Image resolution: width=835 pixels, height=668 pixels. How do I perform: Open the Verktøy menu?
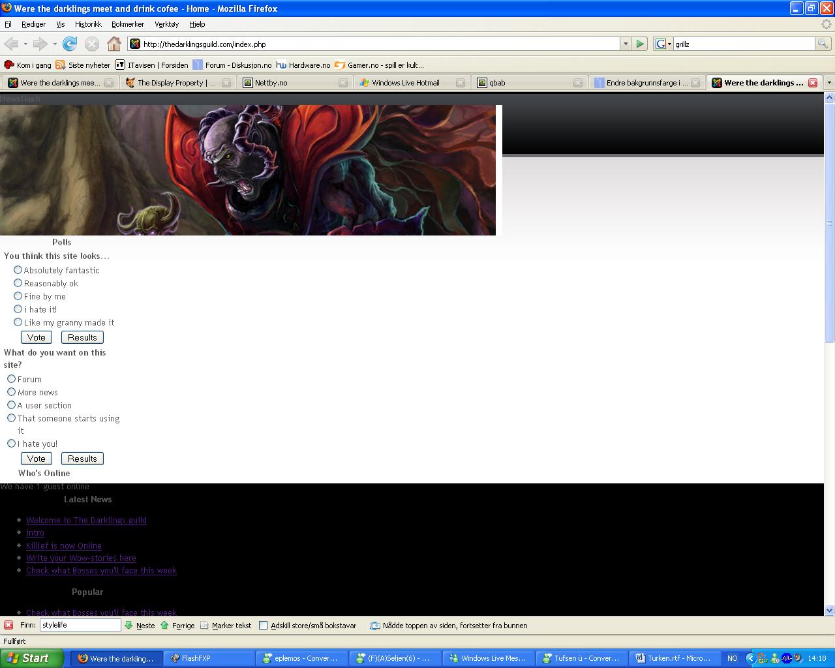tap(166, 24)
